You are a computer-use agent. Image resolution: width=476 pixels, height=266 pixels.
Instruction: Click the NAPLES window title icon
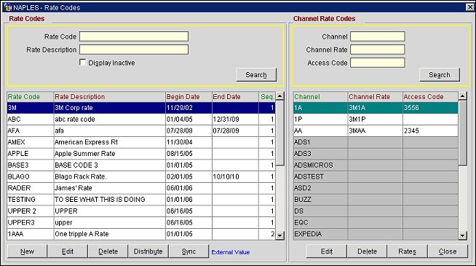coord(7,7)
